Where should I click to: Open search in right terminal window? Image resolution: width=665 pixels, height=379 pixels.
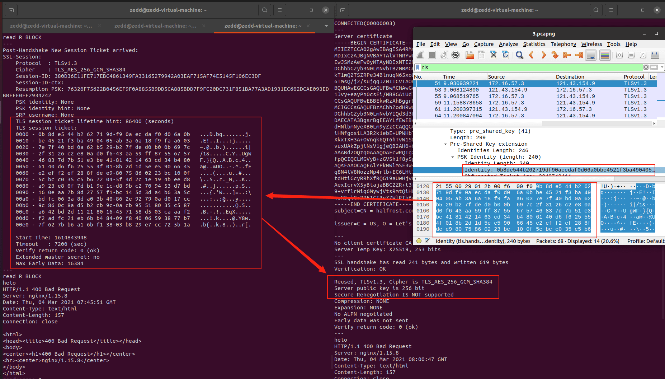(x=596, y=10)
